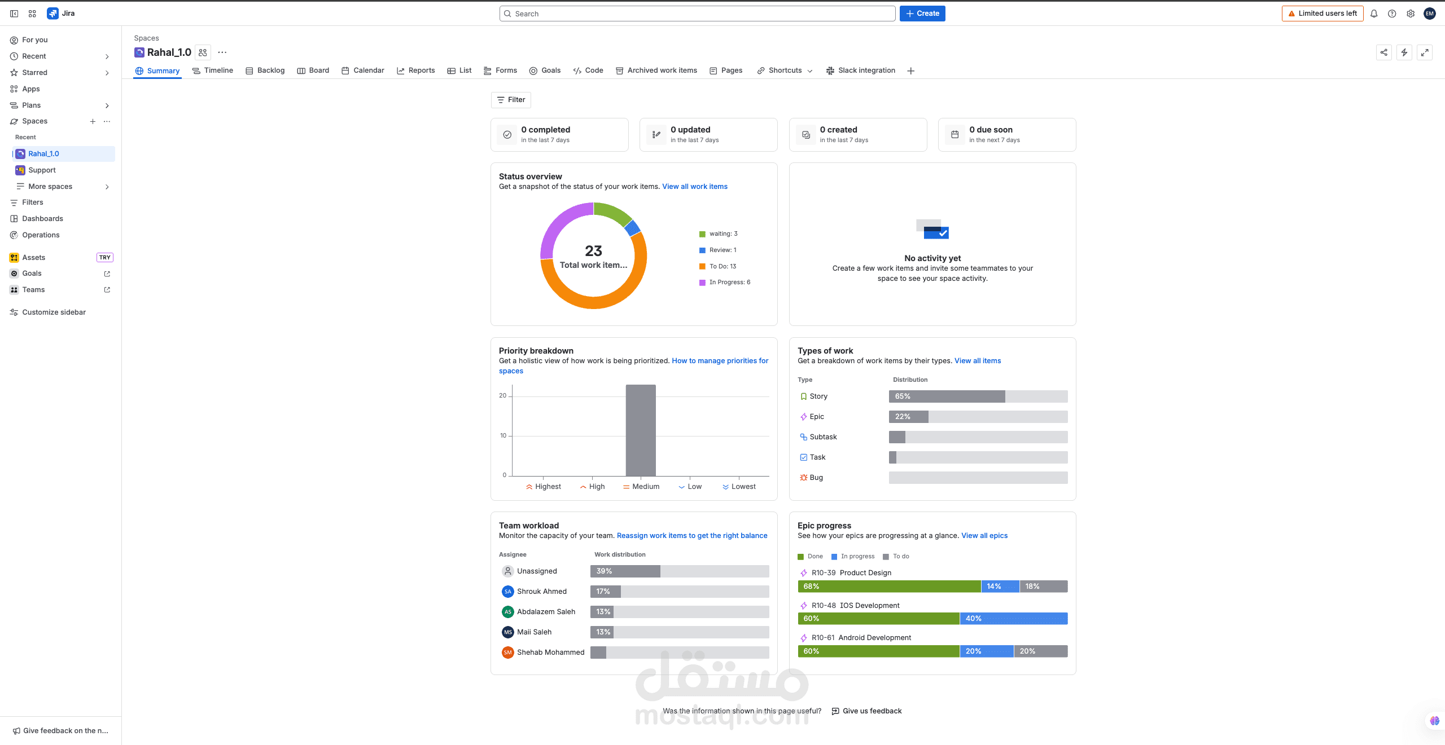Open notifications via the bell icon
The image size is (1445, 745).
pyautogui.click(x=1373, y=13)
